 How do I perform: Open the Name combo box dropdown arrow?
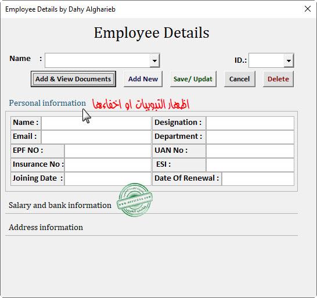[x=154, y=60]
